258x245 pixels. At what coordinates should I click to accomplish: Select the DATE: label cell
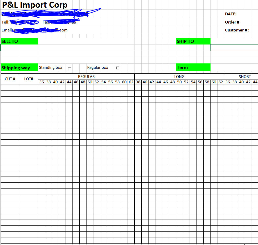coord(231,14)
